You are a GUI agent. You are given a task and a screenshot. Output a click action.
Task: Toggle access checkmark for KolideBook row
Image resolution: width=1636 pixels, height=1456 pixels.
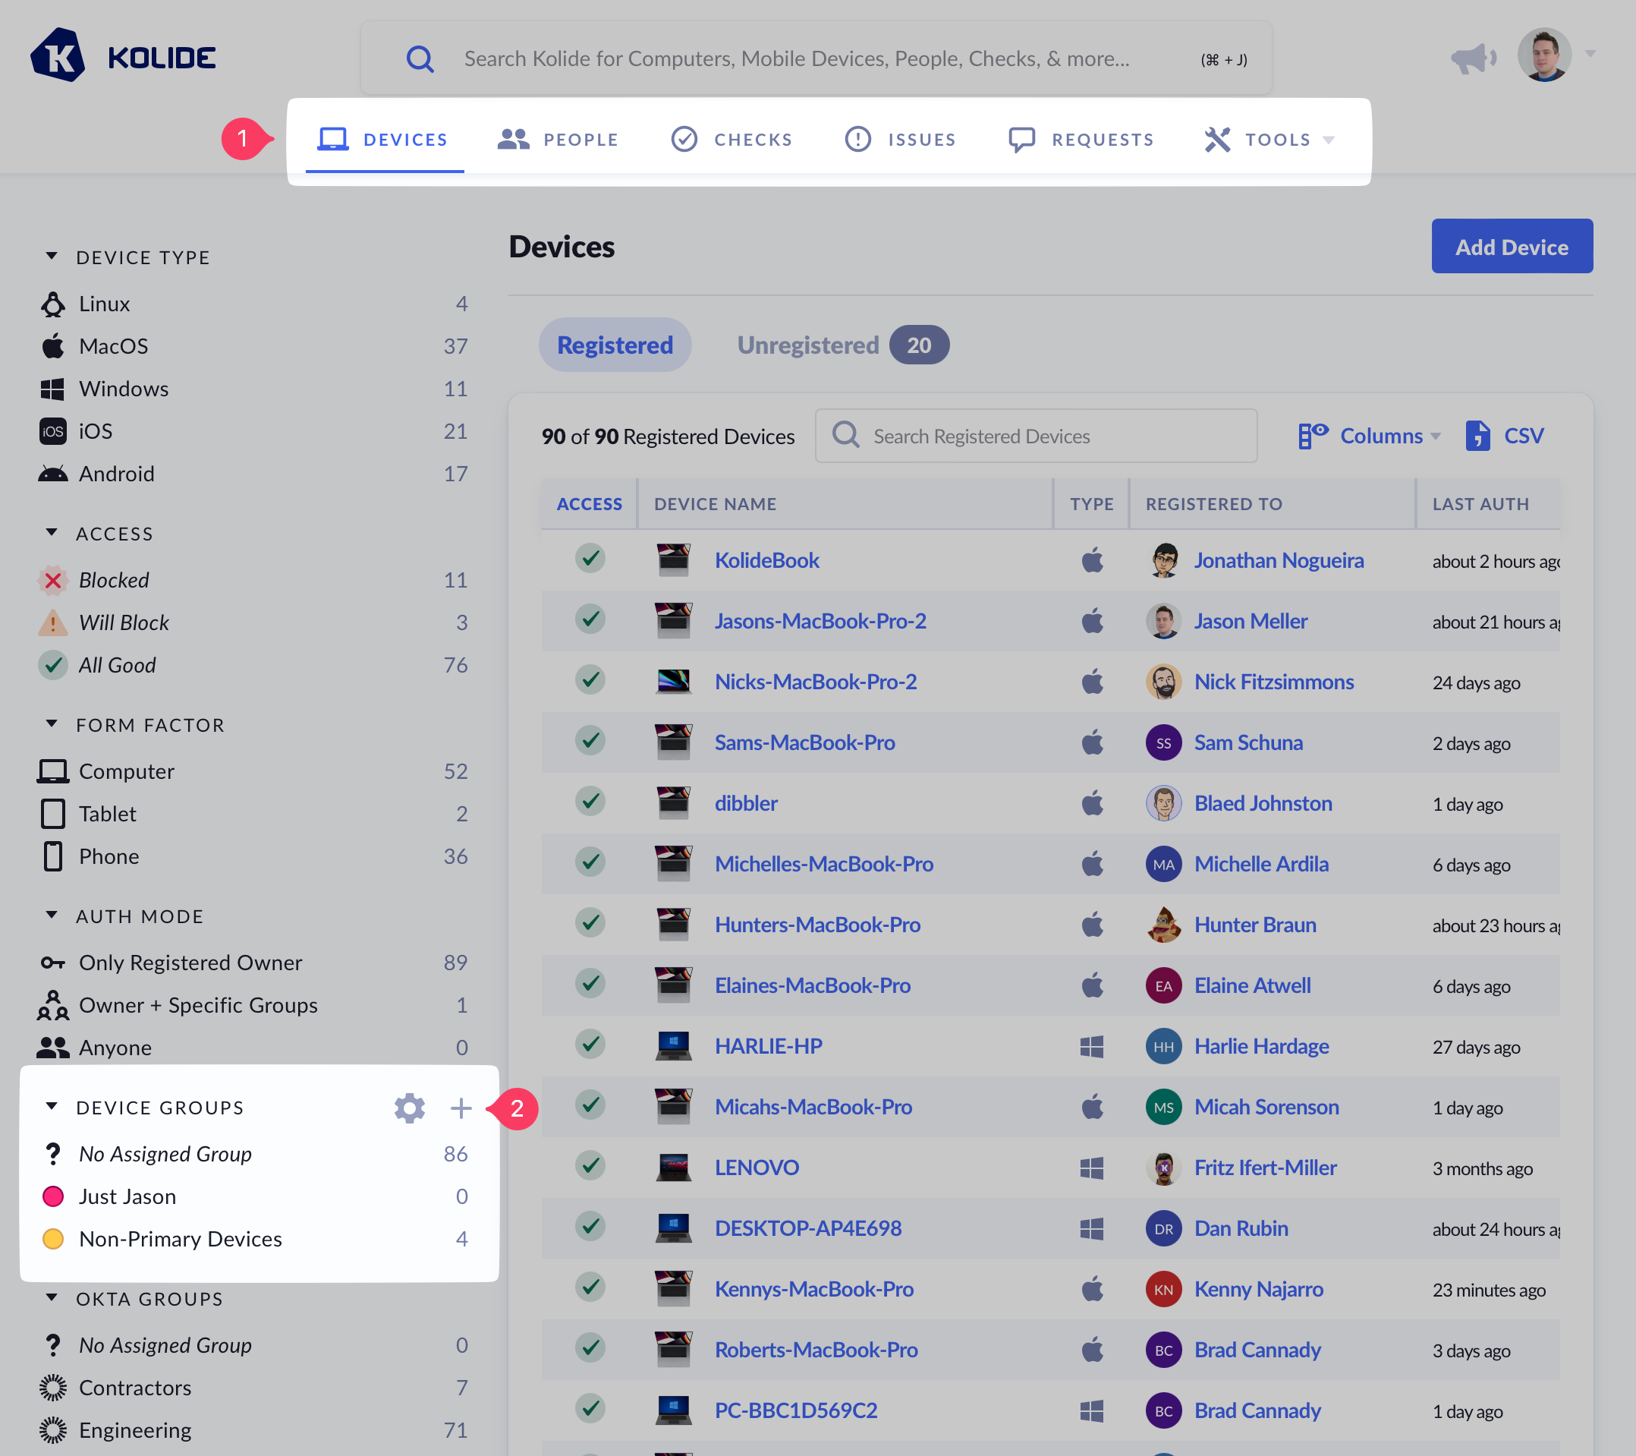(x=590, y=558)
